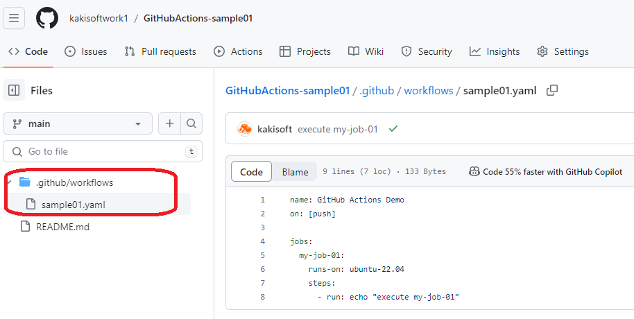The height and width of the screenshot is (319, 634).
Task: Add a new file with plus icon
Action: [169, 123]
